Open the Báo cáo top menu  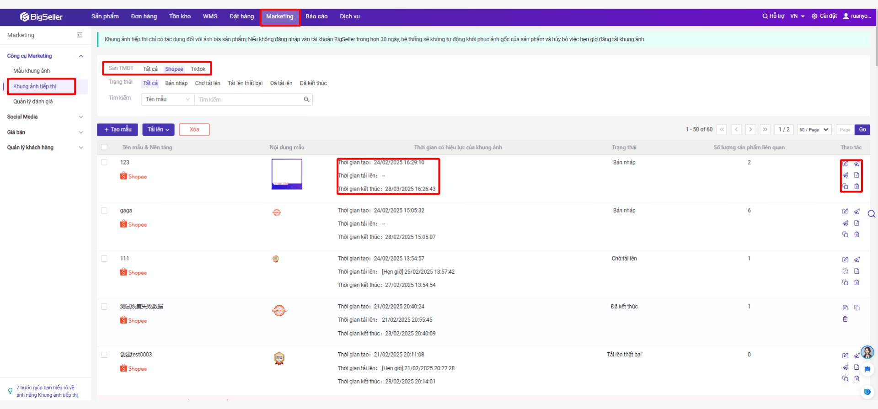click(316, 16)
